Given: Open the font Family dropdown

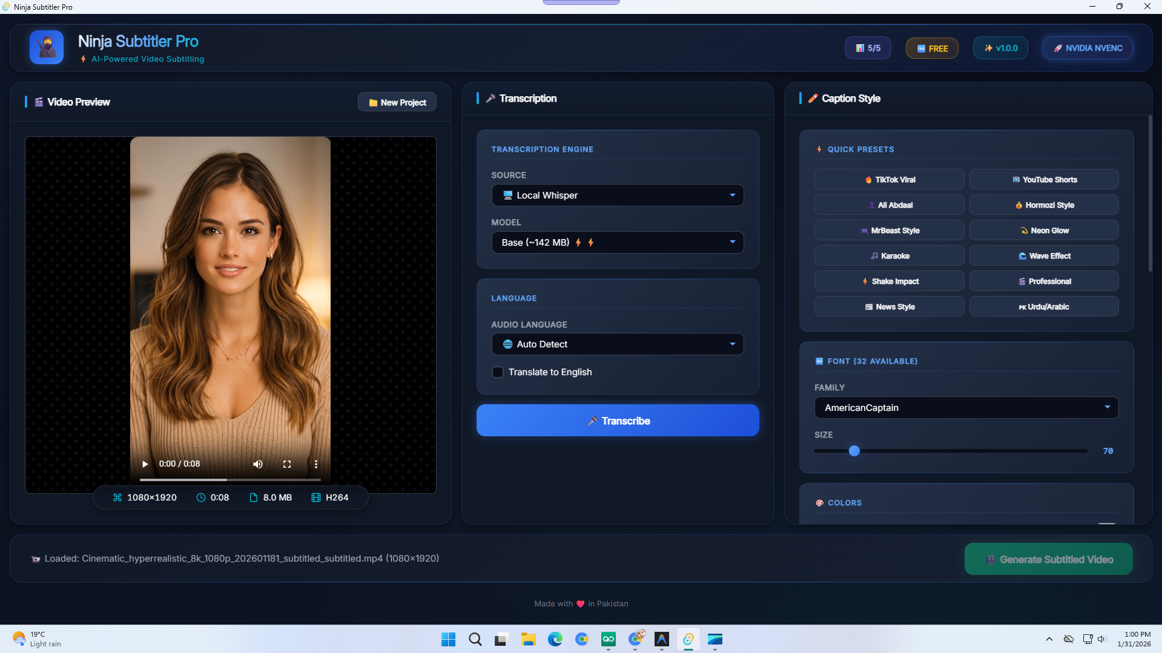Looking at the screenshot, I should 966,407.
